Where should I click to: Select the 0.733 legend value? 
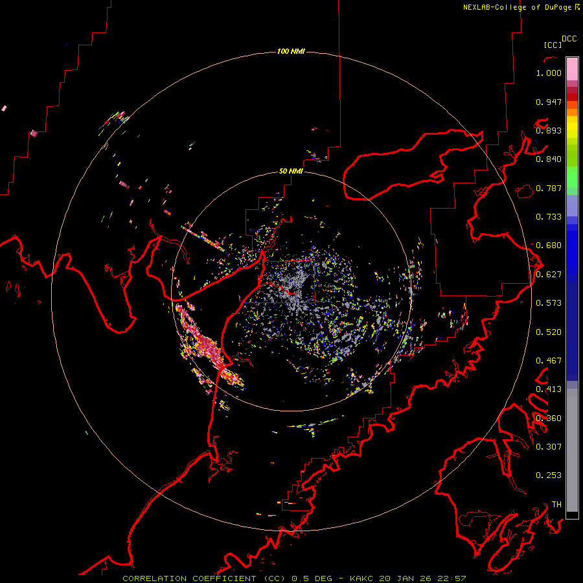[x=549, y=217]
